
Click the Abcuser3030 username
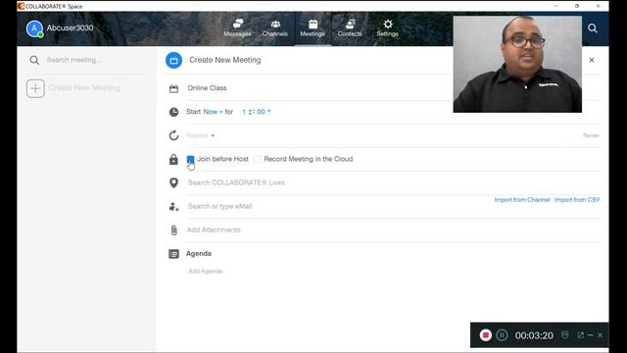coord(70,28)
